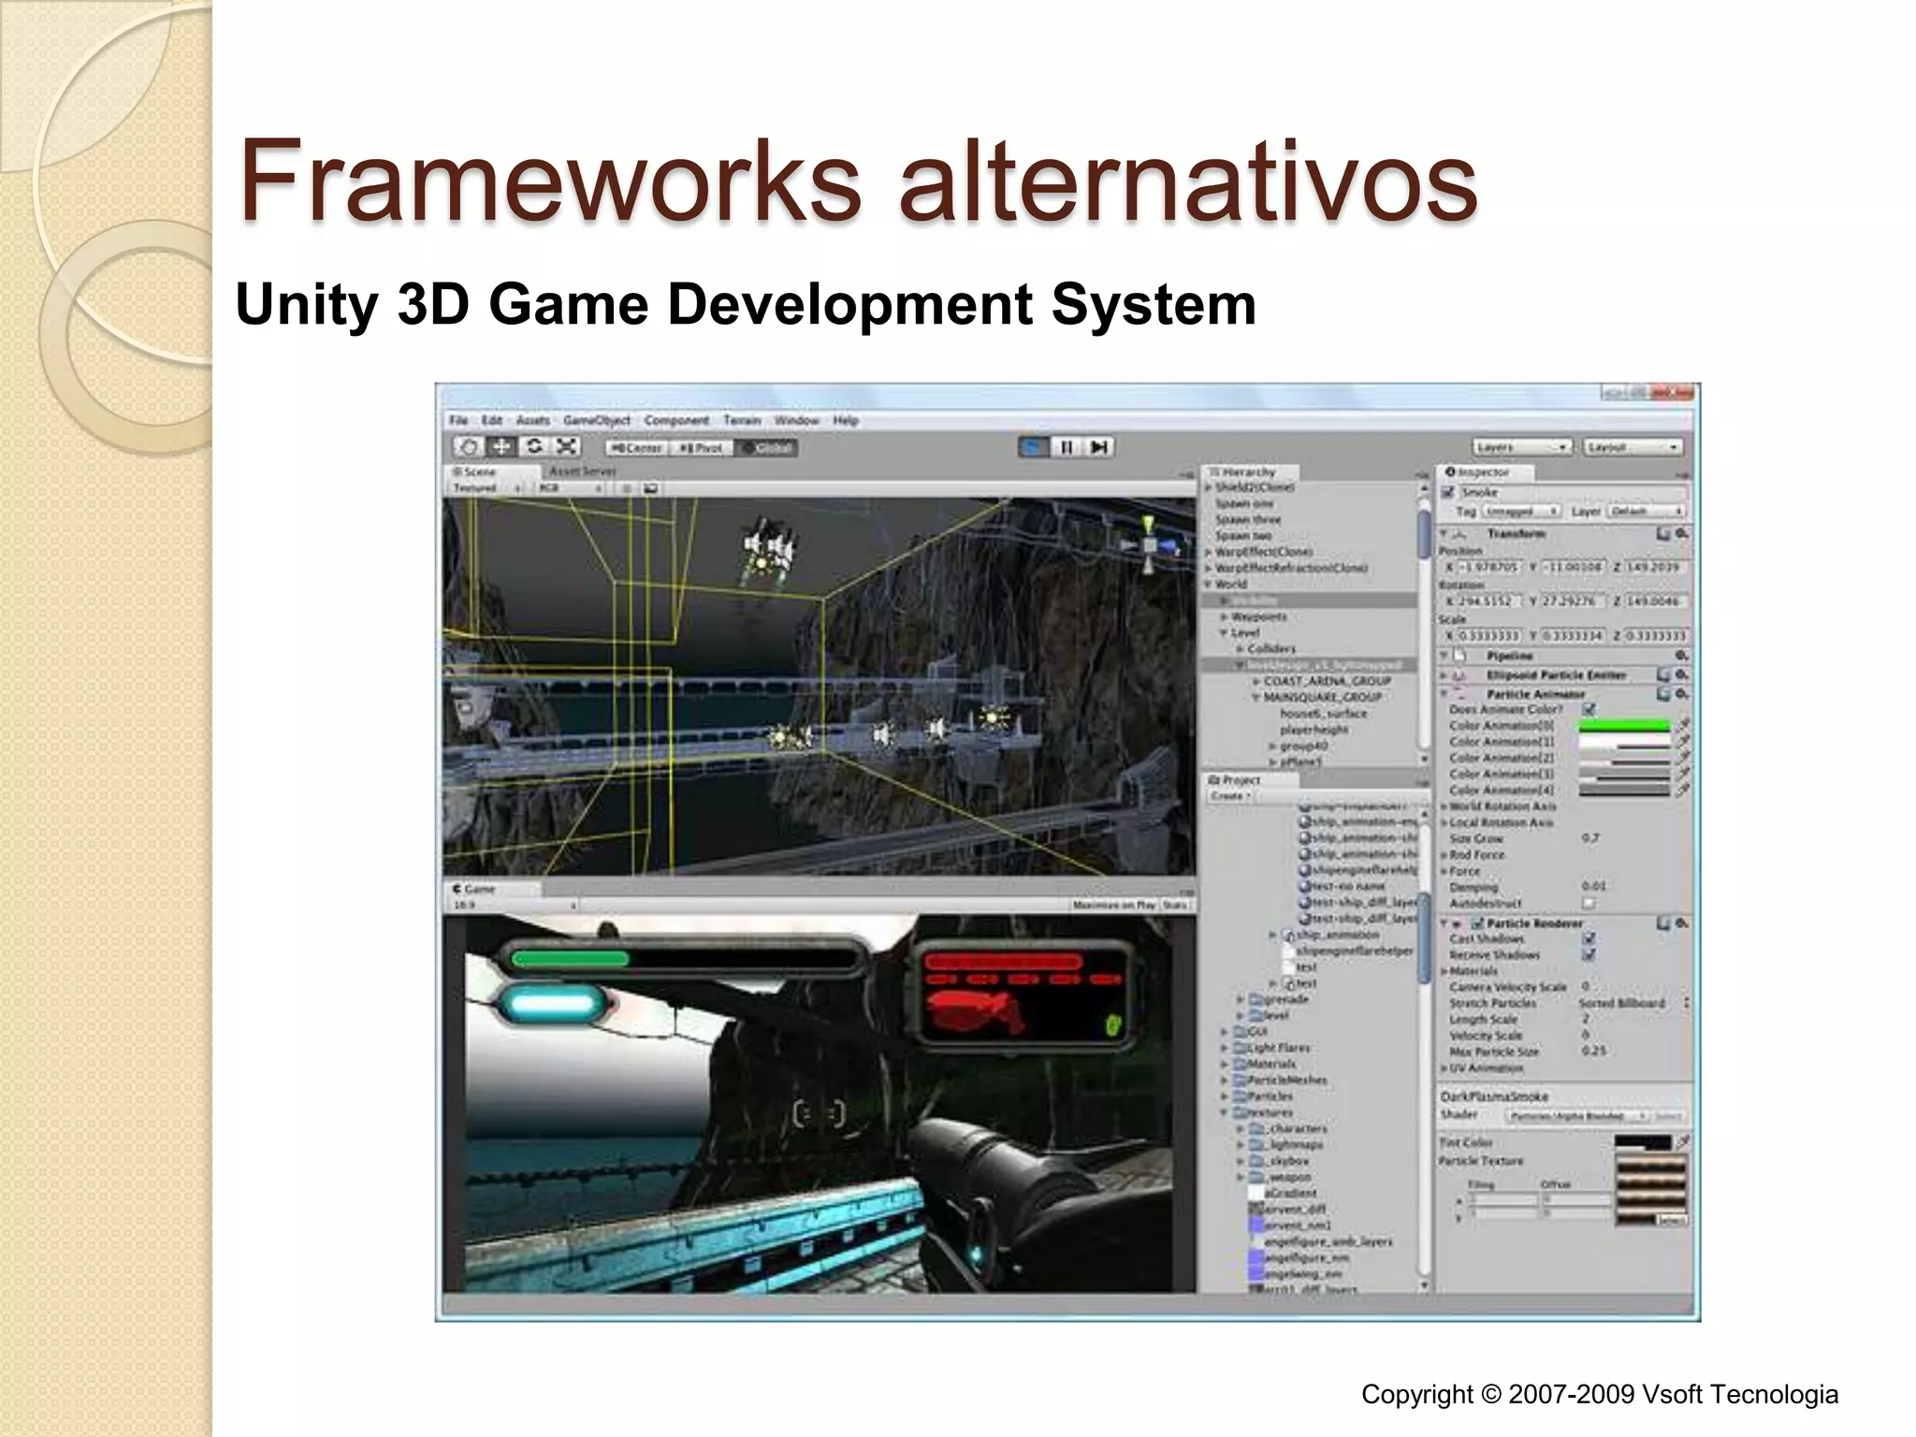Open the Layers dropdown
The height and width of the screenshot is (1437, 1916).
(1520, 447)
